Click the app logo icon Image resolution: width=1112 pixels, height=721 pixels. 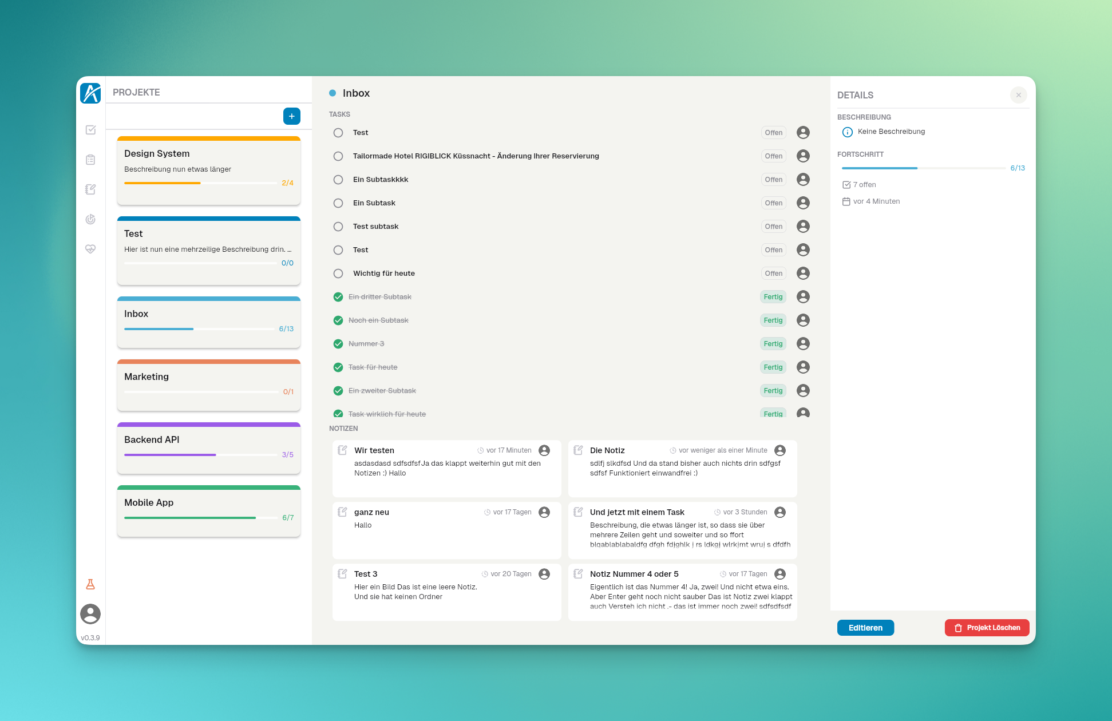(90, 93)
